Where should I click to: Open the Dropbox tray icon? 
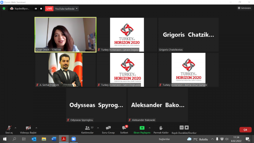[222, 139]
